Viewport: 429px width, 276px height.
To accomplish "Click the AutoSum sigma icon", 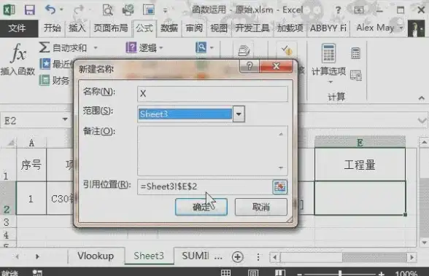I will click(45, 47).
